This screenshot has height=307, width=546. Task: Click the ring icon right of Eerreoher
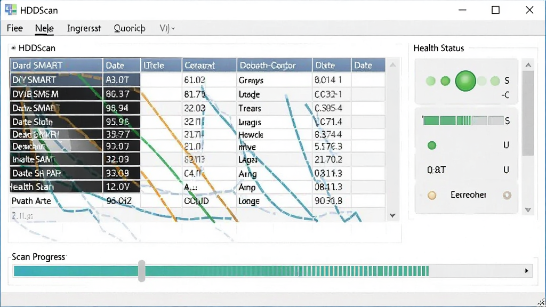coord(507,195)
